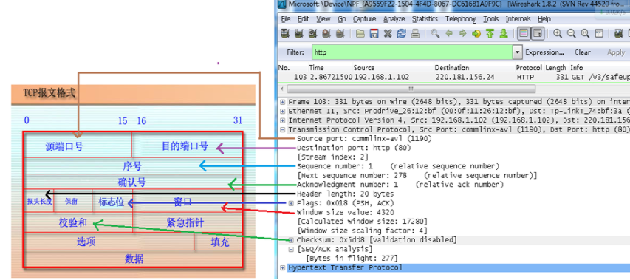Select the 'Destination port: http (80)' row

pyautogui.click(x=354, y=148)
